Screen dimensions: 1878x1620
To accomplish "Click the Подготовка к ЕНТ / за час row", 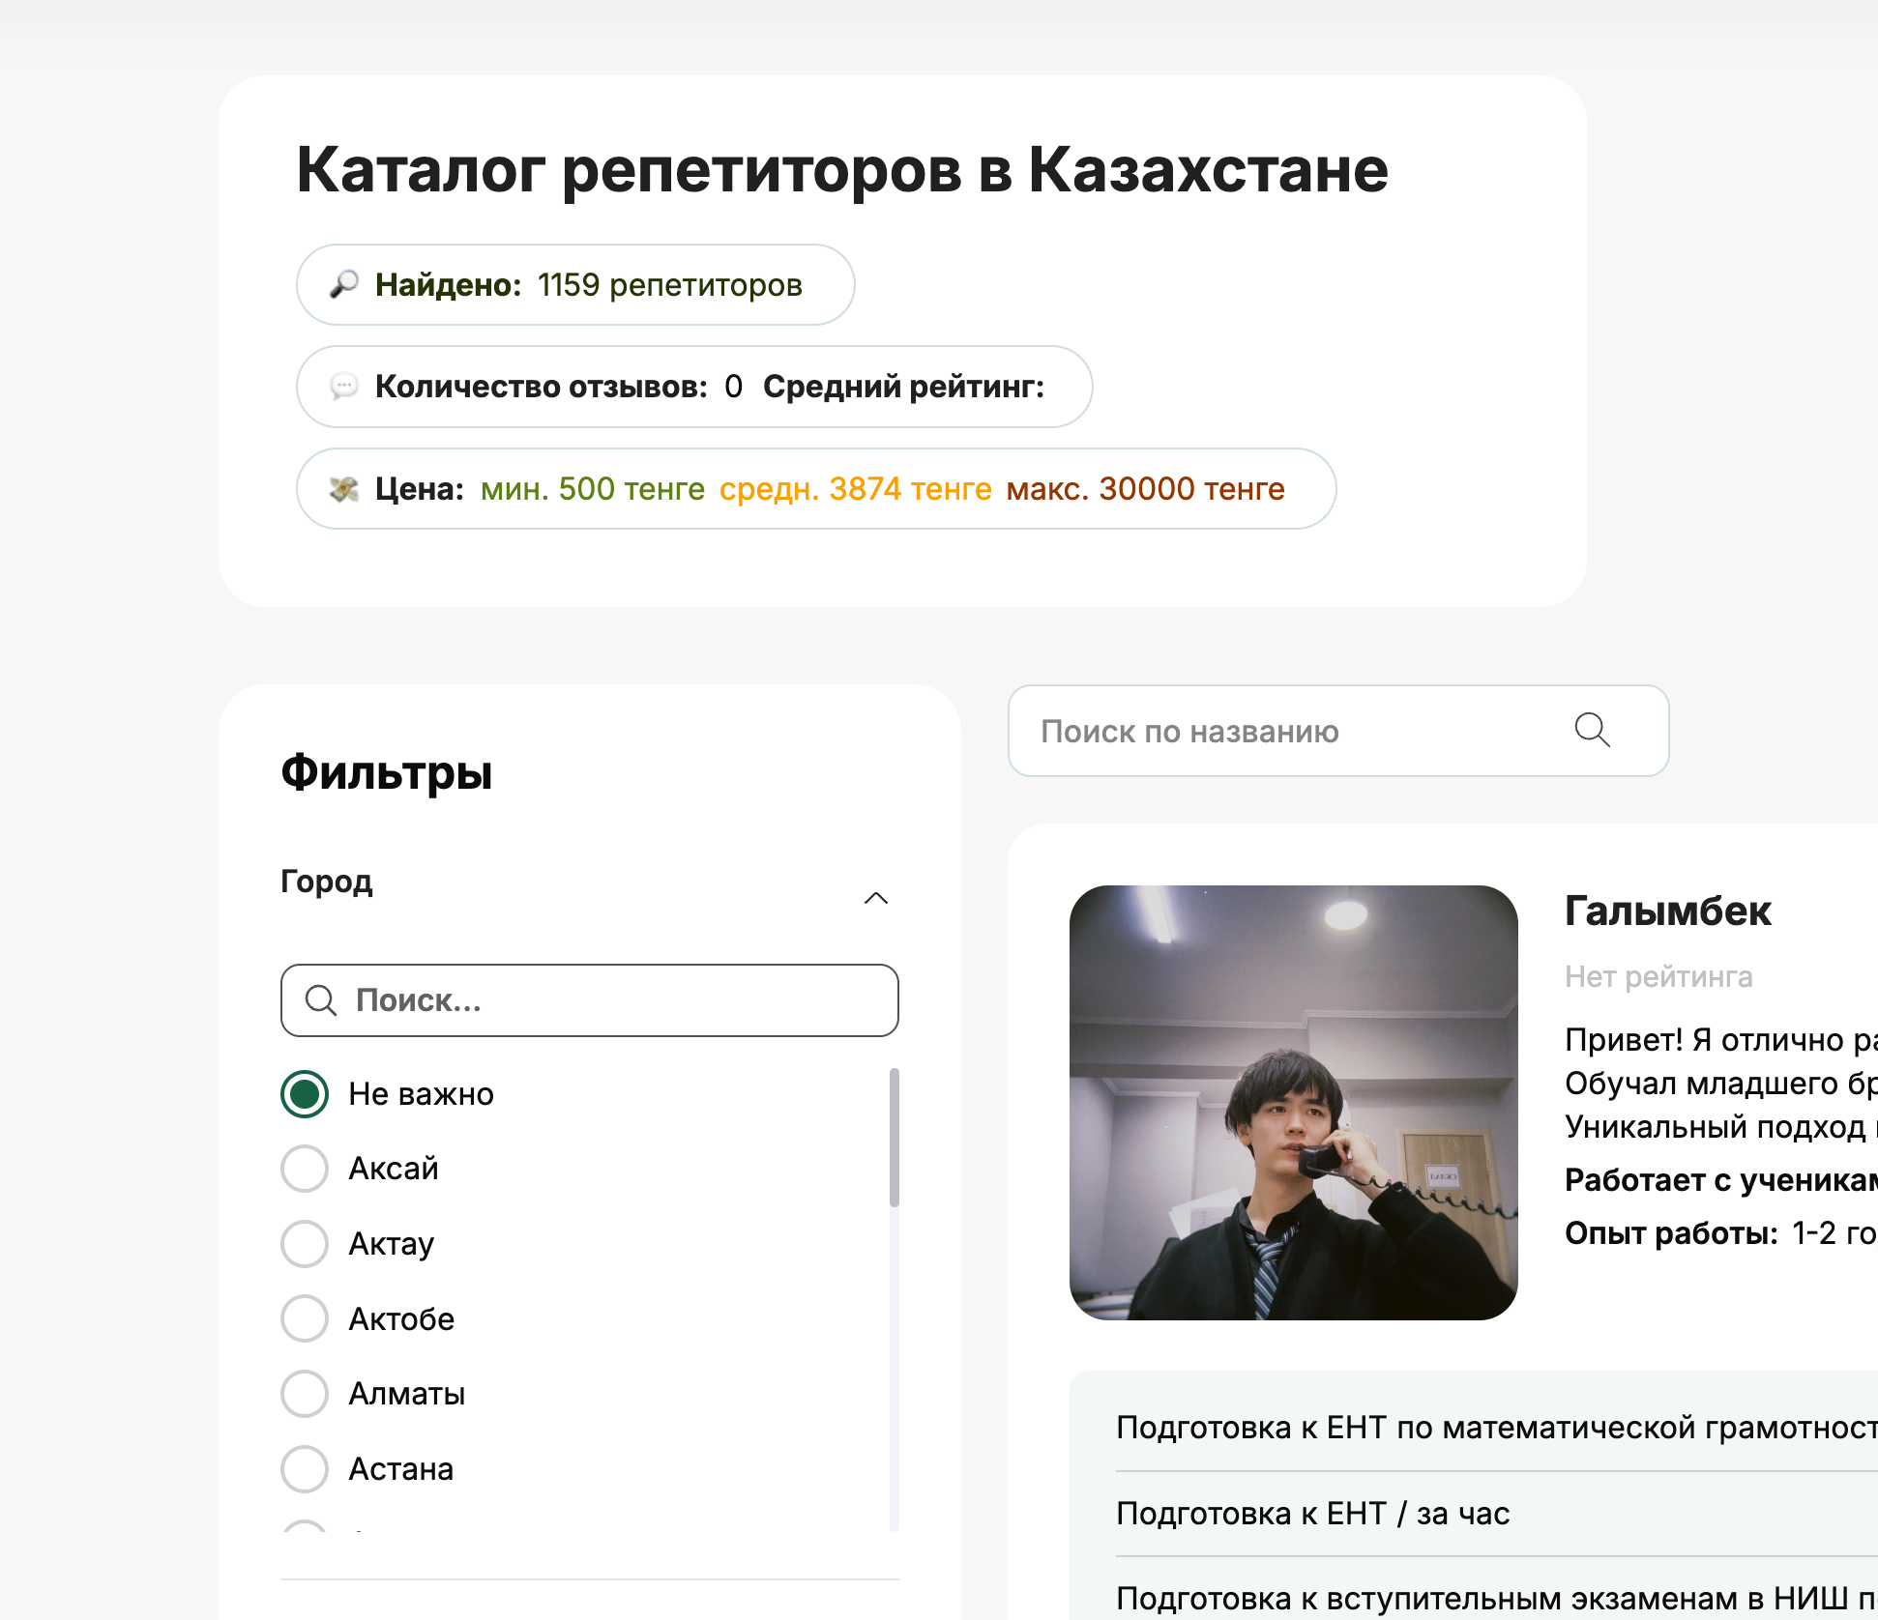I will [1312, 1514].
